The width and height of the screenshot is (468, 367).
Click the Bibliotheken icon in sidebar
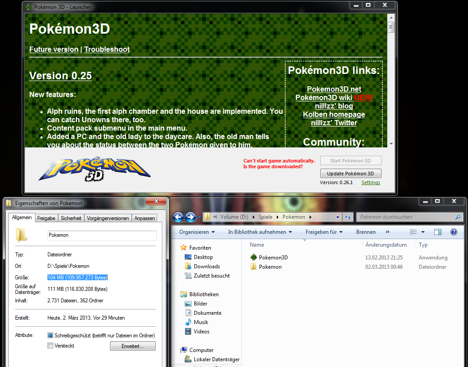[x=184, y=294]
